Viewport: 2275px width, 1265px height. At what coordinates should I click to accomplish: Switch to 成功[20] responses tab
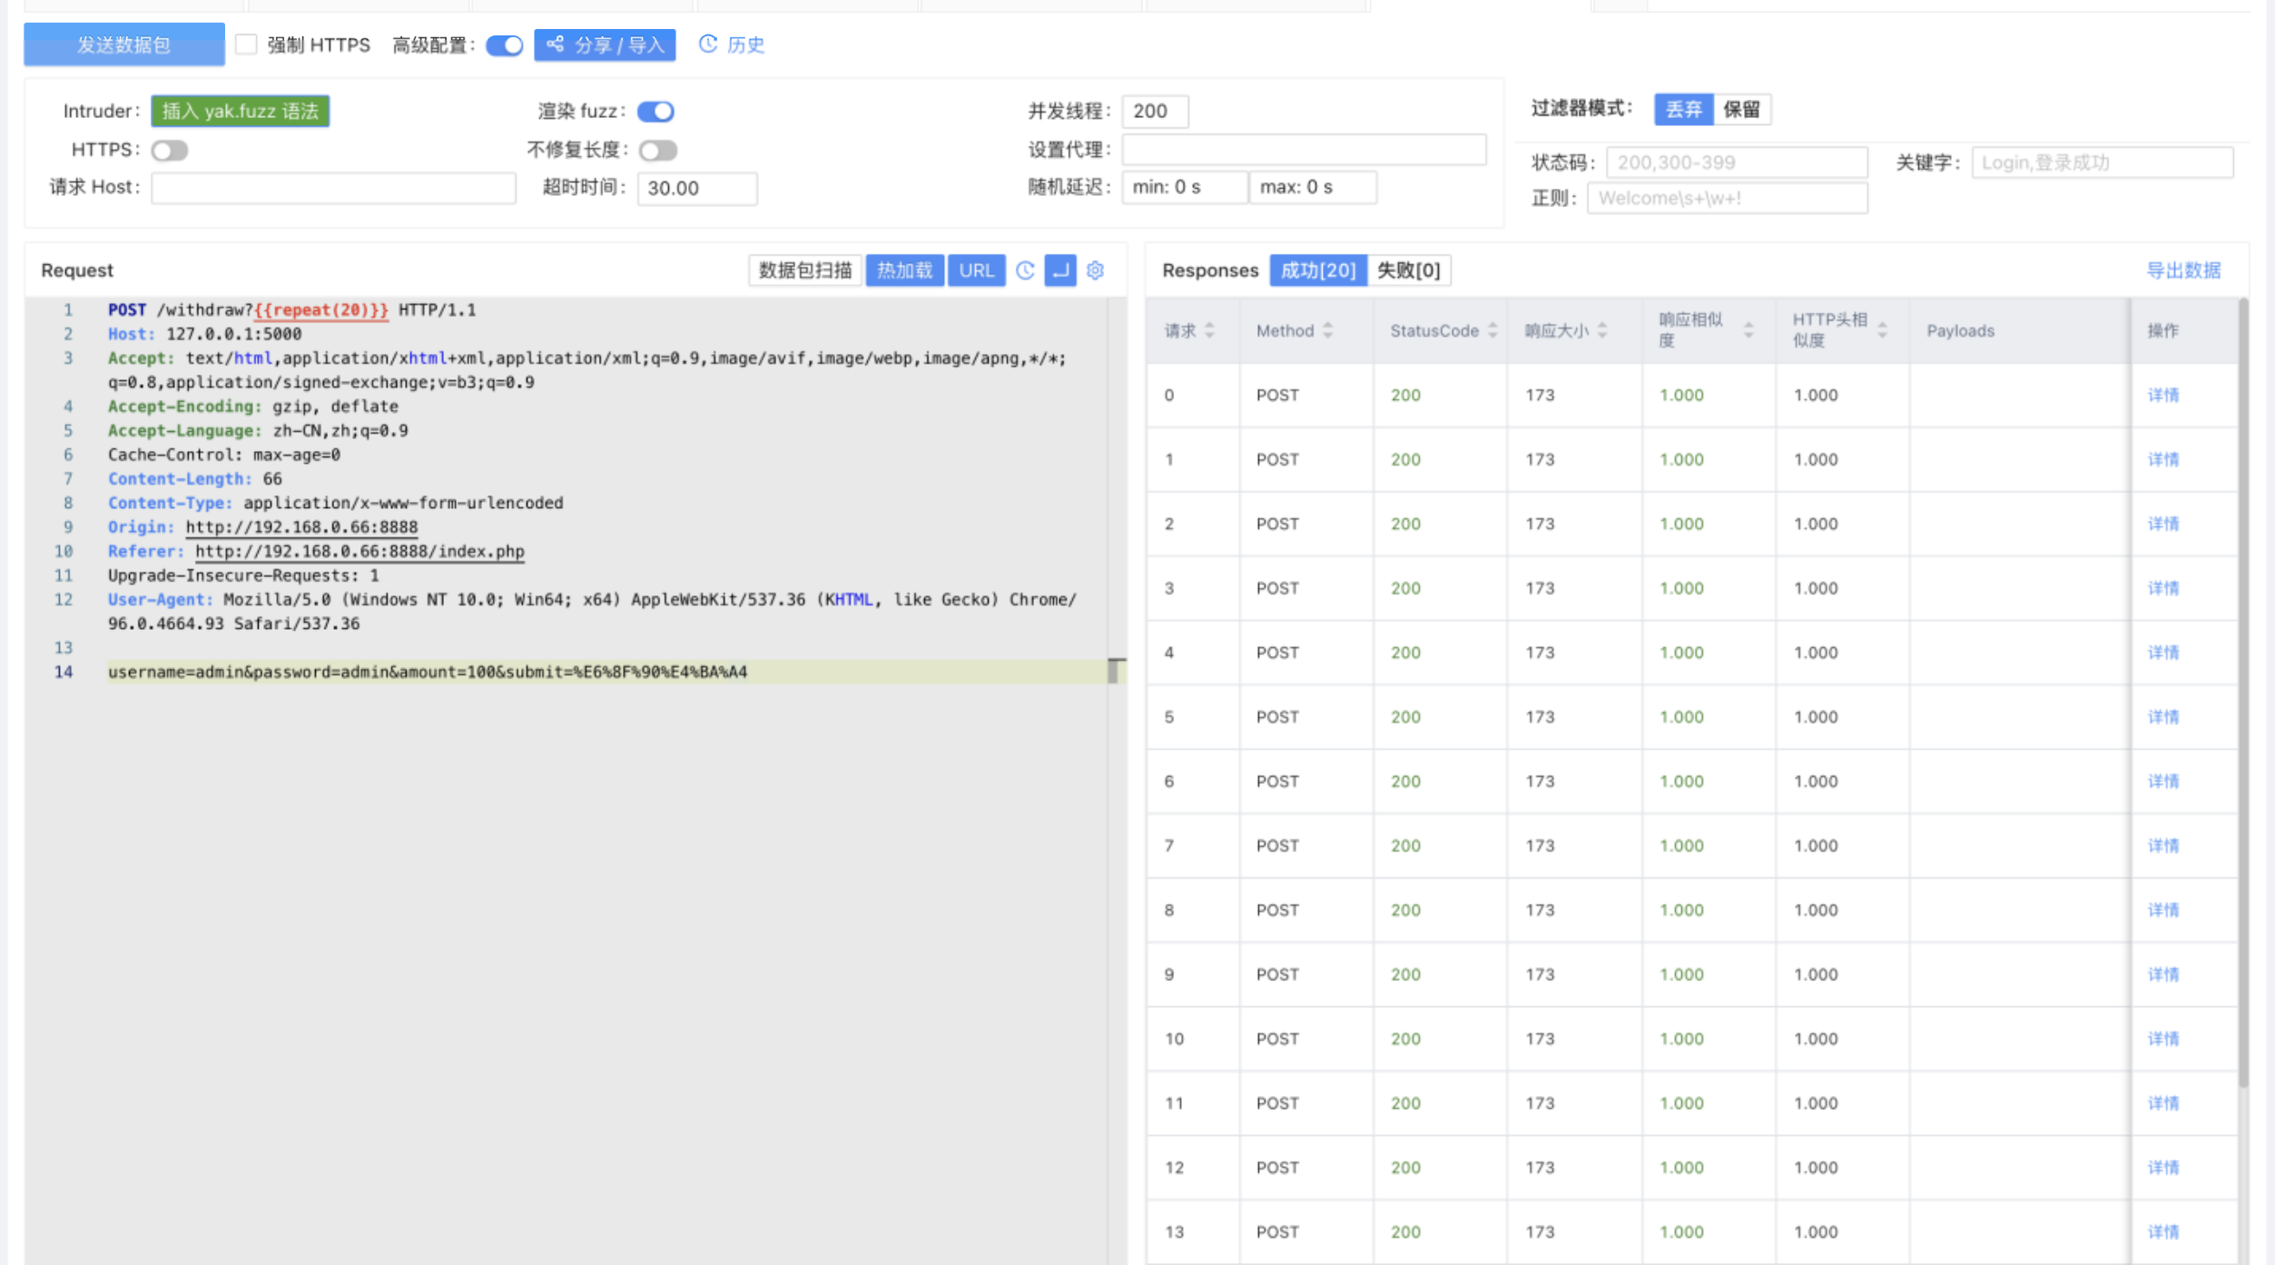[1318, 270]
